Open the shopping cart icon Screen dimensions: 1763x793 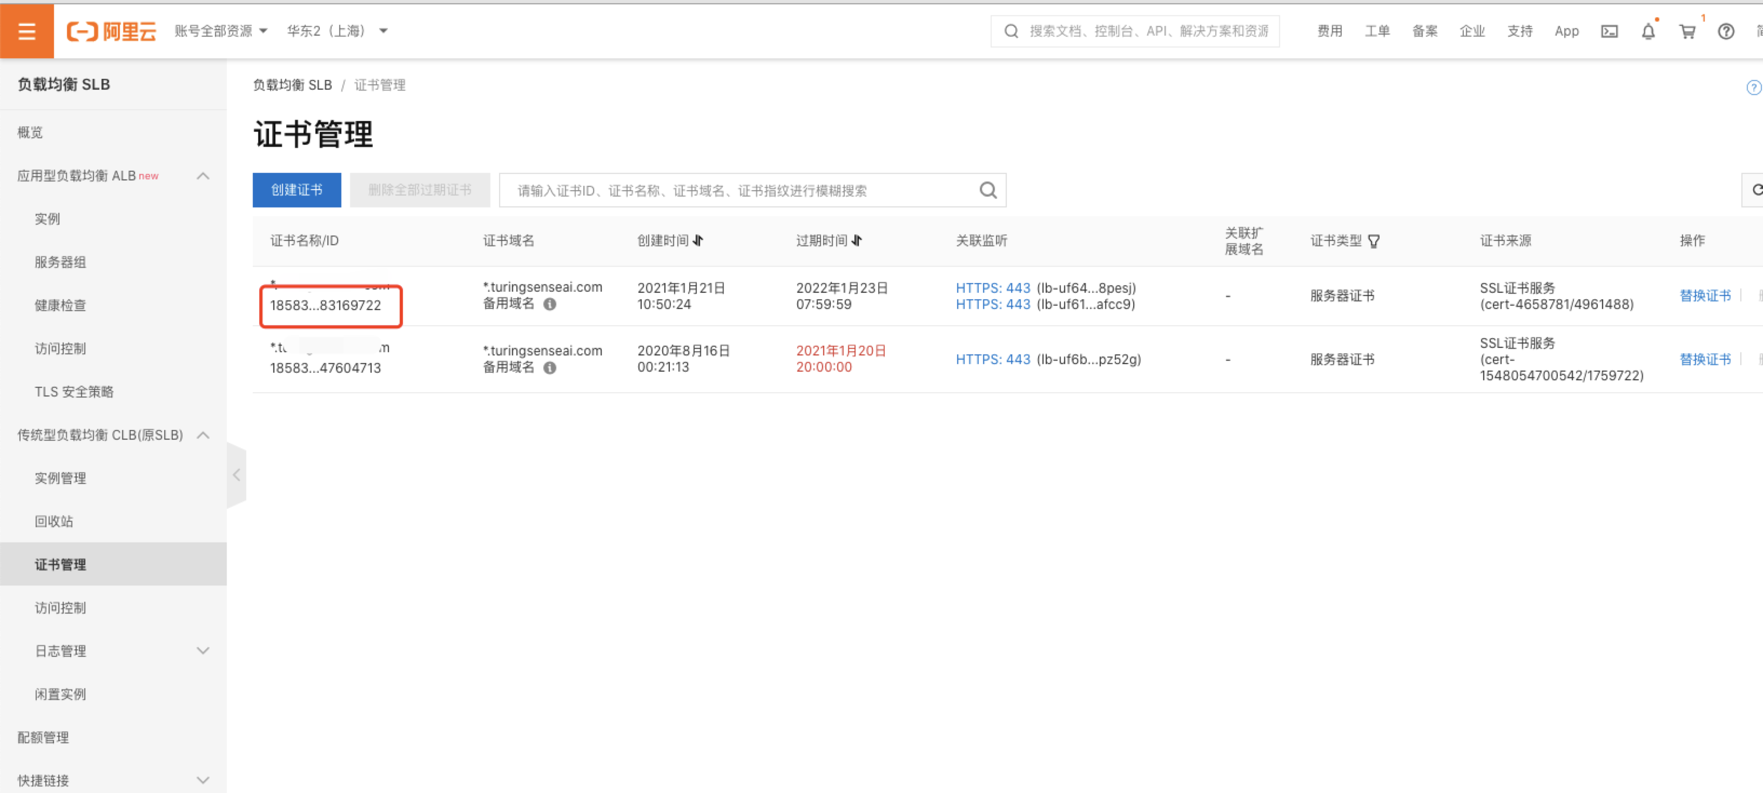click(1687, 31)
